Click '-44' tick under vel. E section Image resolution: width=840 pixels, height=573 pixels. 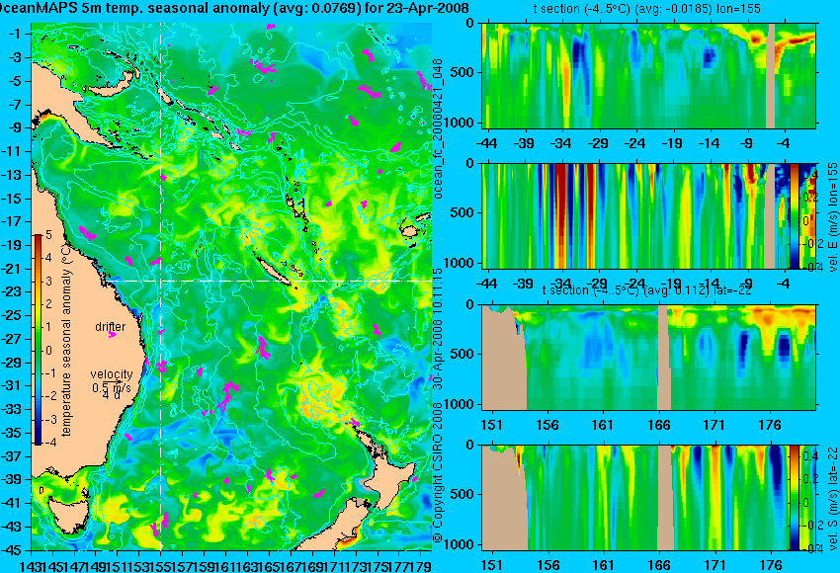pyautogui.click(x=486, y=284)
